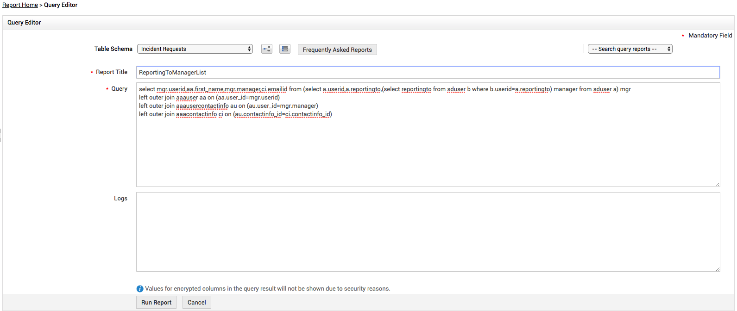The height and width of the screenshot is (311, 737).
Task: Click inside the Logs text area
Action: pos(428,232)
